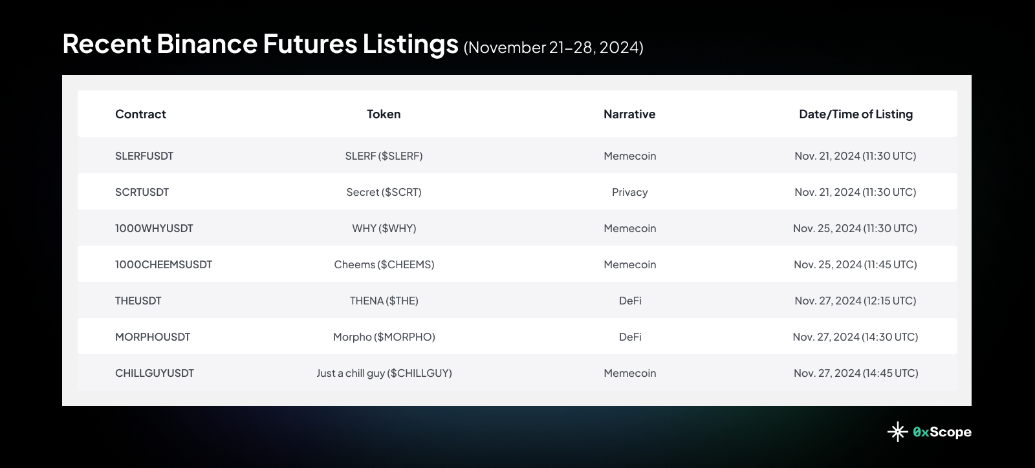Click the Privacy narrative cell
1035x468 pixels.
pos(630,192)
